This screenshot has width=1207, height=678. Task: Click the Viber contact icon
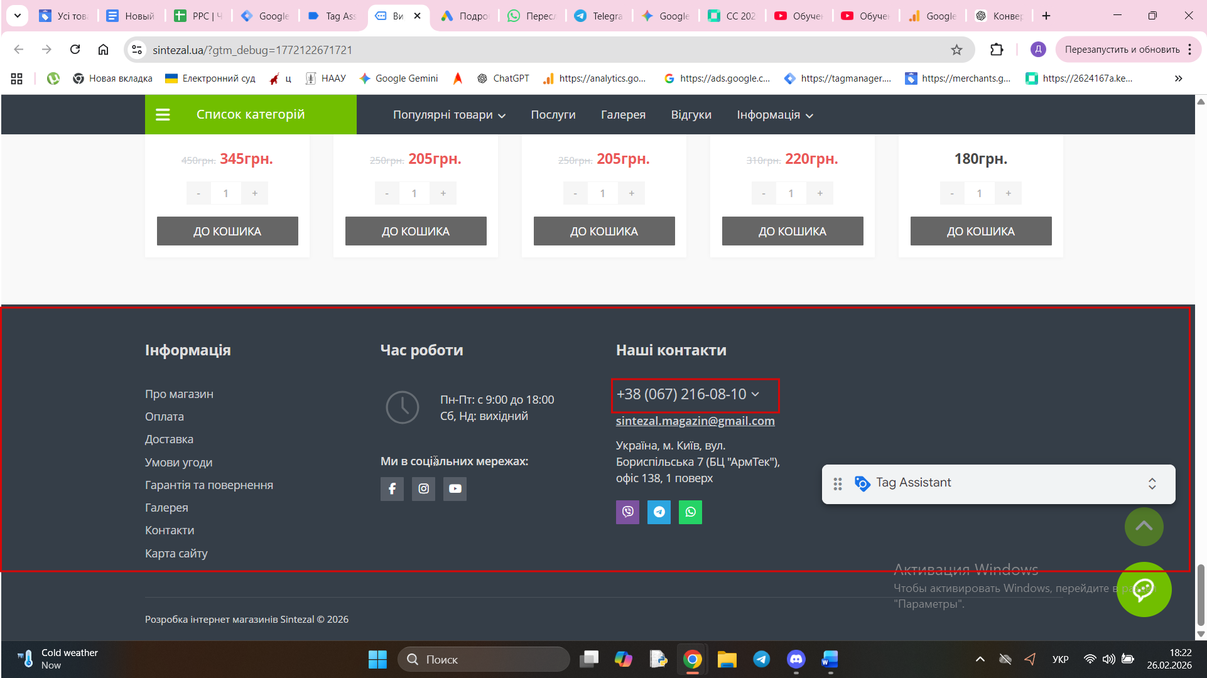[627, 512]
